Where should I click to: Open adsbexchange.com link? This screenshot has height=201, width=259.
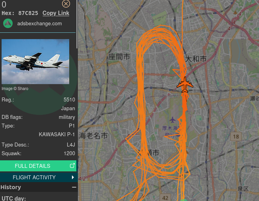click(40, 24)
